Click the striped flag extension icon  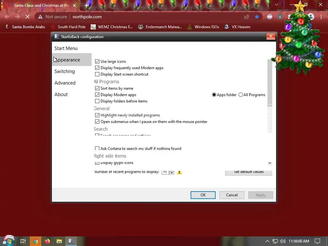click(x=270, y=17)
